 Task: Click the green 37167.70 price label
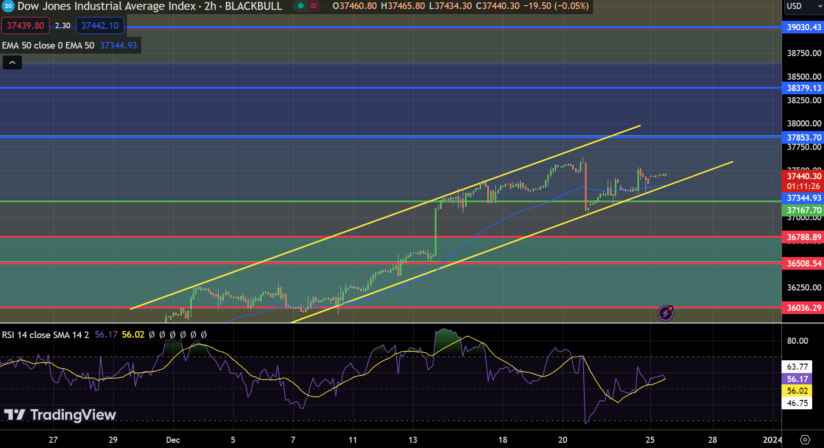(803, 210)
